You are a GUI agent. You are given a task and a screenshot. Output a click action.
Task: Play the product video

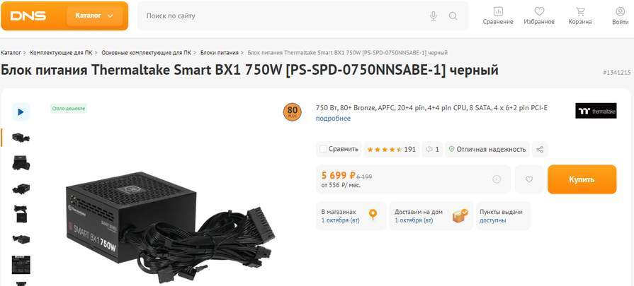(21, 112)
